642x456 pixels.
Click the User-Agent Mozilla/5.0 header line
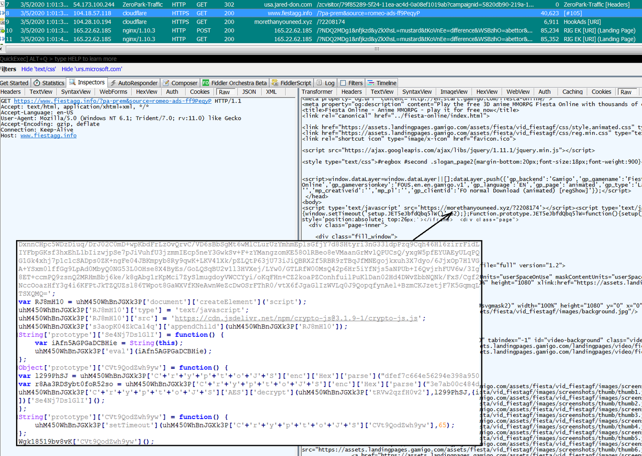(120, 118)
